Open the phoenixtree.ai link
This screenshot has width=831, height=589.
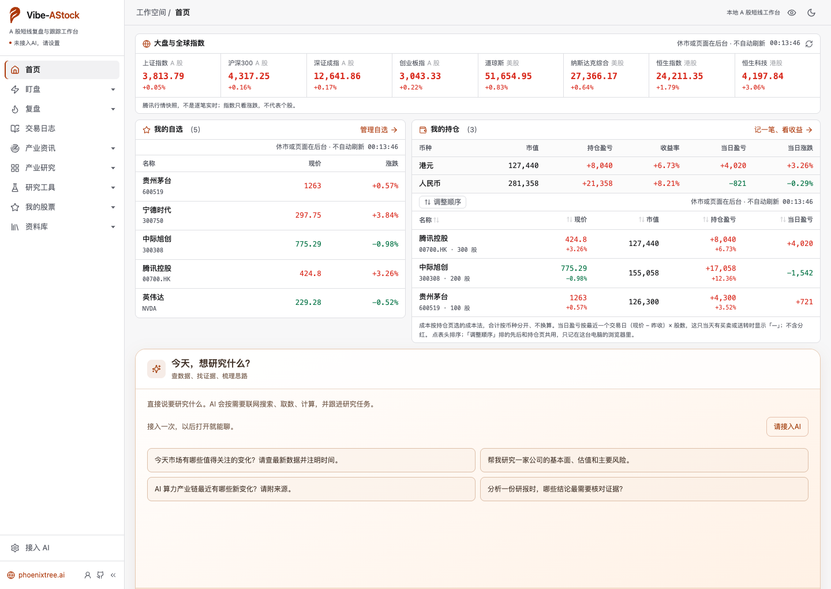[x=36, y=575]
